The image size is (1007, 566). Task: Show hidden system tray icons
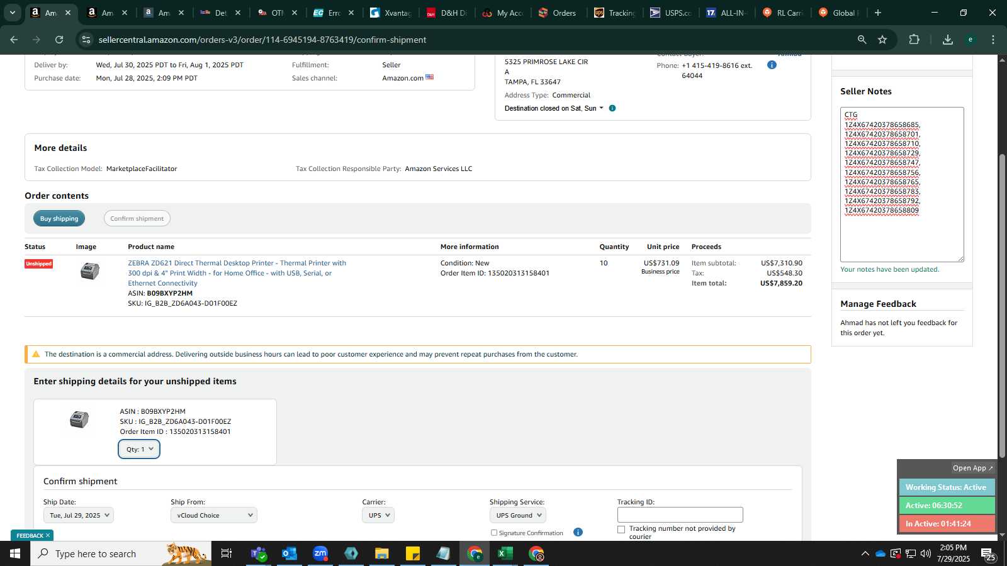(x=865, y=553)
